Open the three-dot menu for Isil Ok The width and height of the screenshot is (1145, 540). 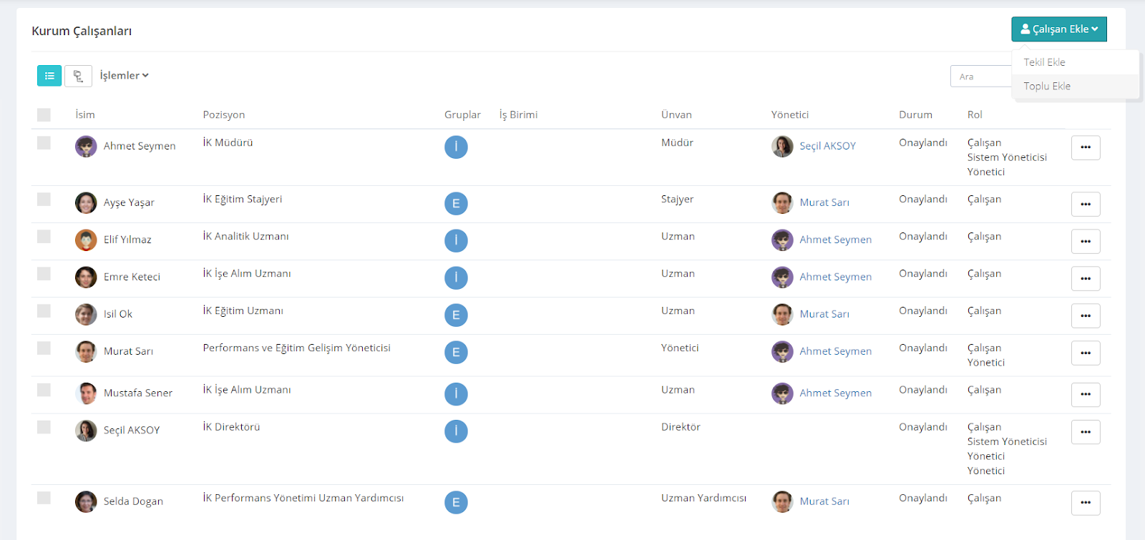click(1086, 315)
